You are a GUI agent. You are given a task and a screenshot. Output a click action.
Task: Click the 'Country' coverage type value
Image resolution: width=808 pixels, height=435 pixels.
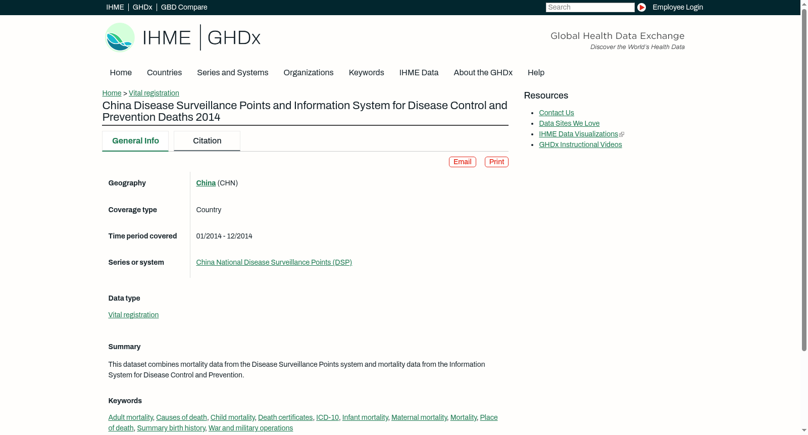pos(209,210)
